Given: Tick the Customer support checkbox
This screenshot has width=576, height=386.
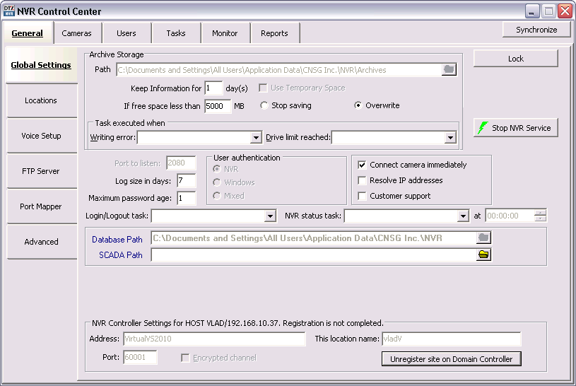Looking at the screenshot, I should pyautogui.click(x=363, y=196).
